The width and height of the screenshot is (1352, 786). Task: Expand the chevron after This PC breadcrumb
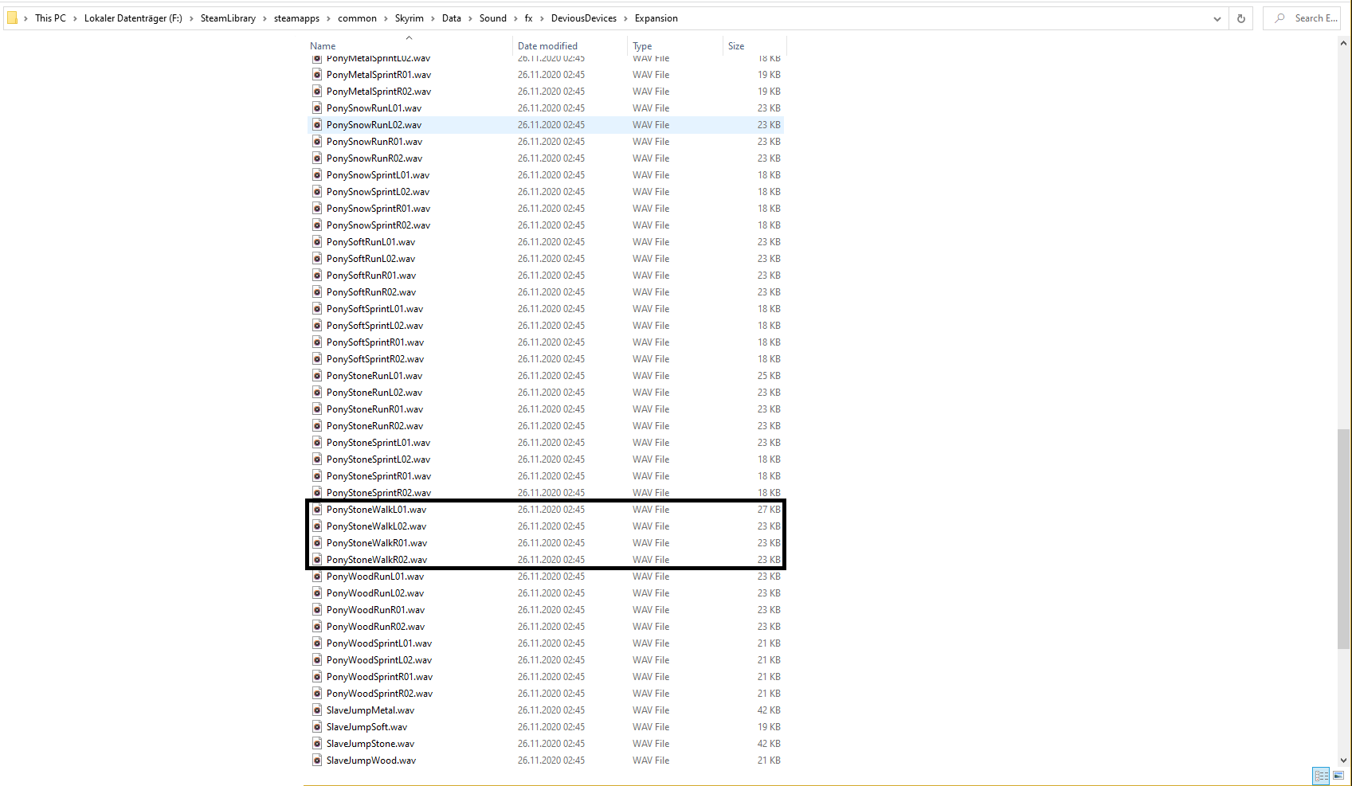75,18
